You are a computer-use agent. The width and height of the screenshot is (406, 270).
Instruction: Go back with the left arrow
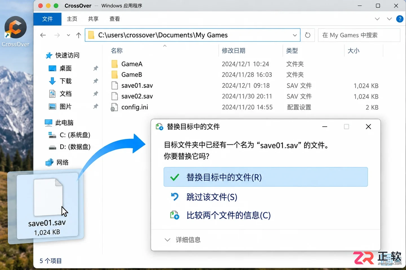[x=43, y=35]
